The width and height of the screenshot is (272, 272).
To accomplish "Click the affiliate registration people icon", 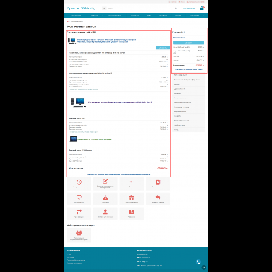I will click(79, 233).
